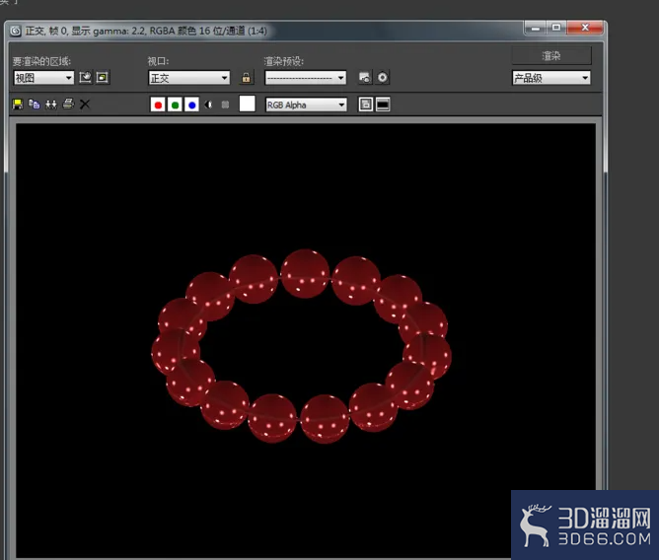Click the auto region selected icon
The height and width of the screenshot is (560, 659).
click(x=103, y=78)
